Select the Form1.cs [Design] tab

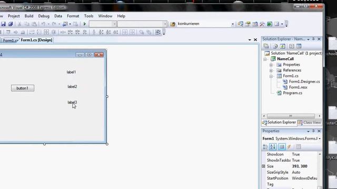pyautogui.click(x=36, y=40)
